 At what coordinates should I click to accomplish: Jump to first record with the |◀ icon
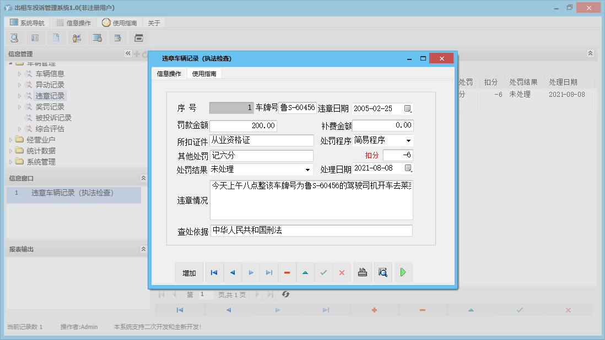point(214,272)
